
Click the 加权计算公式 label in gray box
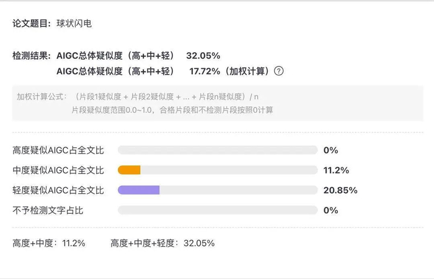point(41,96)
